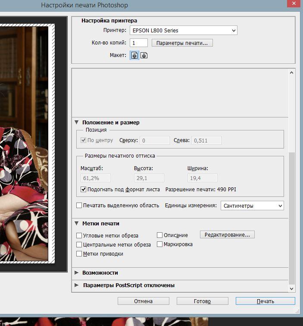303x326 pixels.
Task: Select landscape layout orientation icon
Action: [x=144, y=55]
